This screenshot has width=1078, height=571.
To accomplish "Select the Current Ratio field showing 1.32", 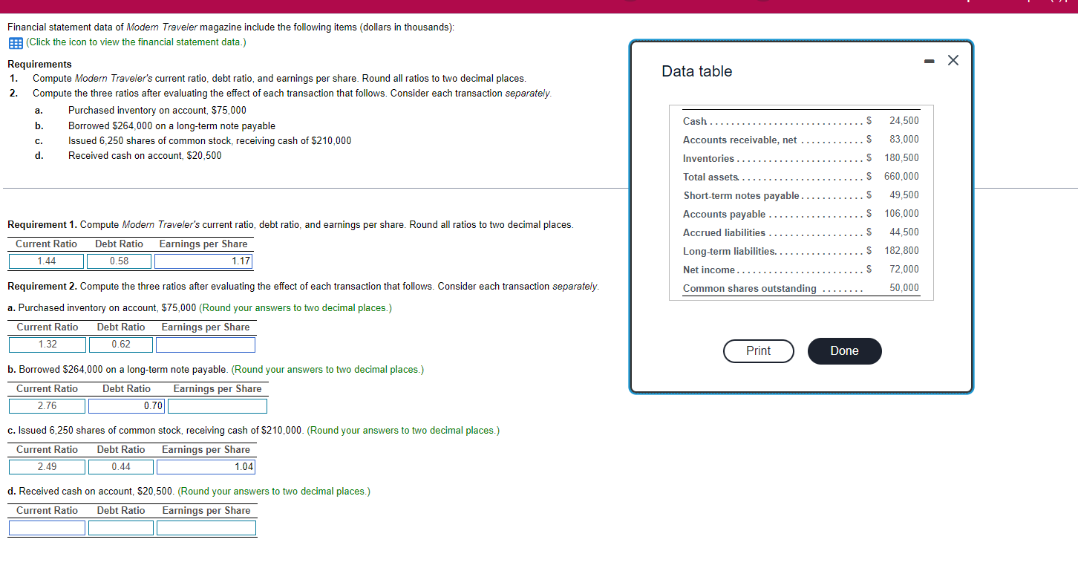I will pos(47,344).
